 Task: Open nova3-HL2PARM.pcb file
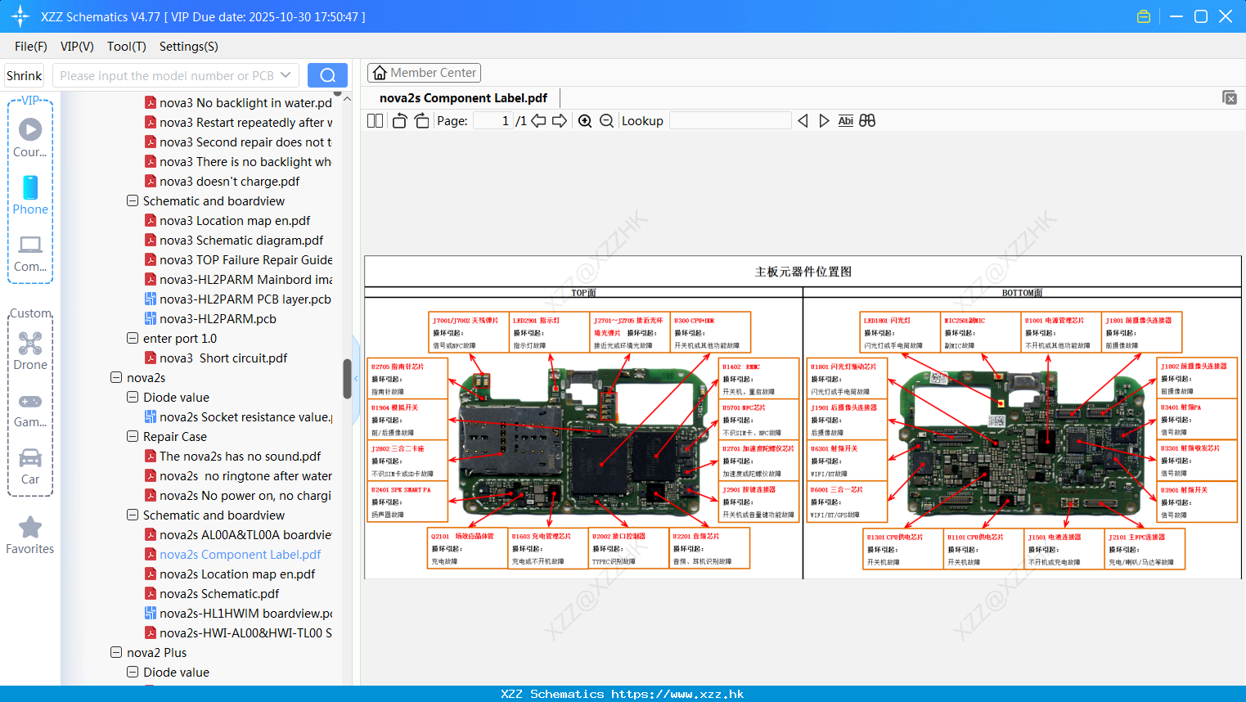pyautogui.click(x=218, y=319)
